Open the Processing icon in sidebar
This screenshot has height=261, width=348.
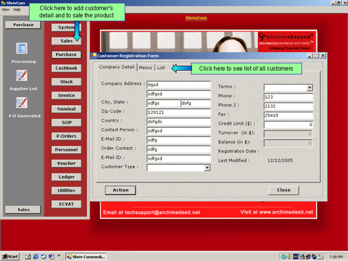point(22,49)
